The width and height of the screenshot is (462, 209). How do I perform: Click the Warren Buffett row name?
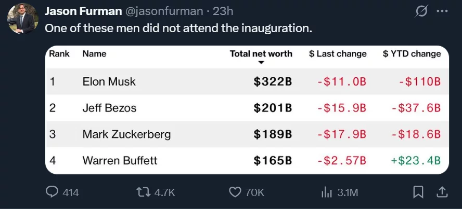pos(120,160)
